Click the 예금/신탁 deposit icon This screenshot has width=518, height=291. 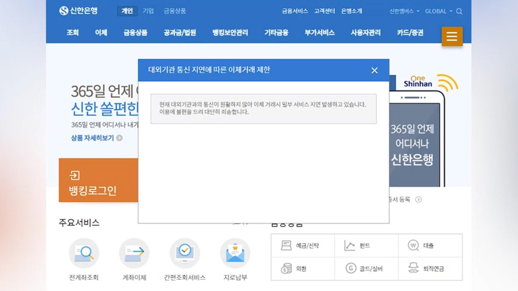point(286,245)
